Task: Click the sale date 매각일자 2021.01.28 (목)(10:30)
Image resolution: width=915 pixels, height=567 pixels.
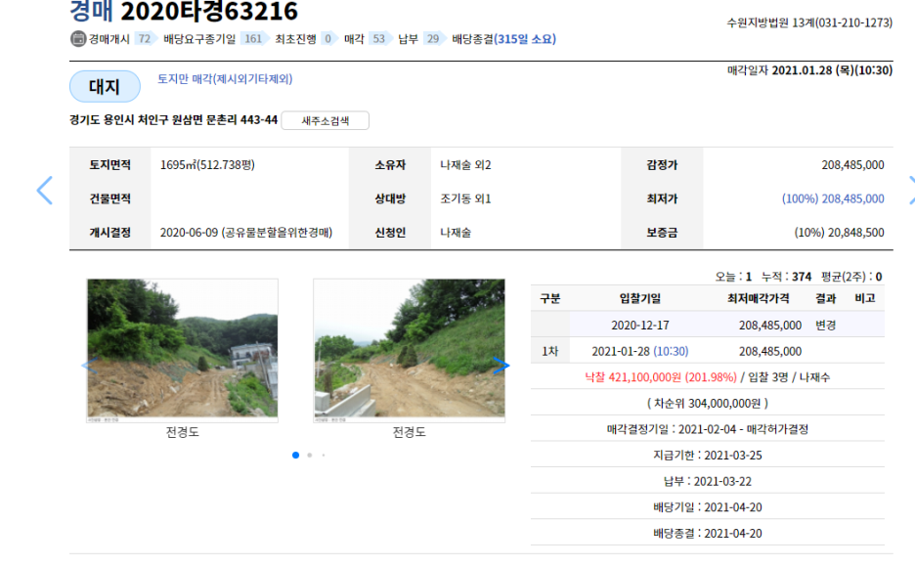Action: coord(809,70)
